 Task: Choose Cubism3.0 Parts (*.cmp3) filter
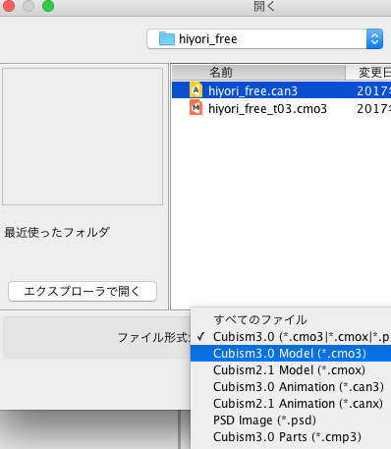click(x=291, y=437)
